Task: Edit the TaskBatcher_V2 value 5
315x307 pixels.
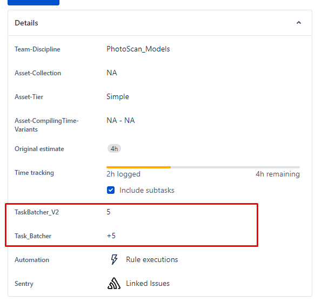Action: [x=109, y=212]
